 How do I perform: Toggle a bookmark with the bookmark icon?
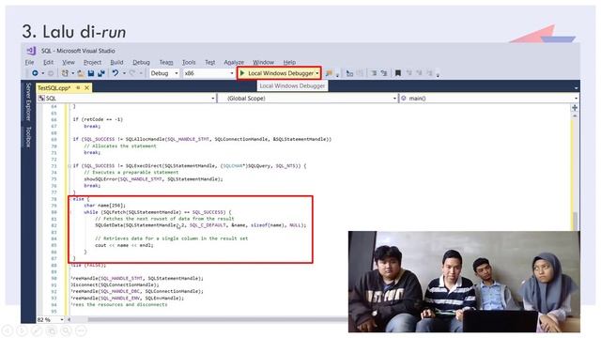pyautogui.click(x=398, y=73)
